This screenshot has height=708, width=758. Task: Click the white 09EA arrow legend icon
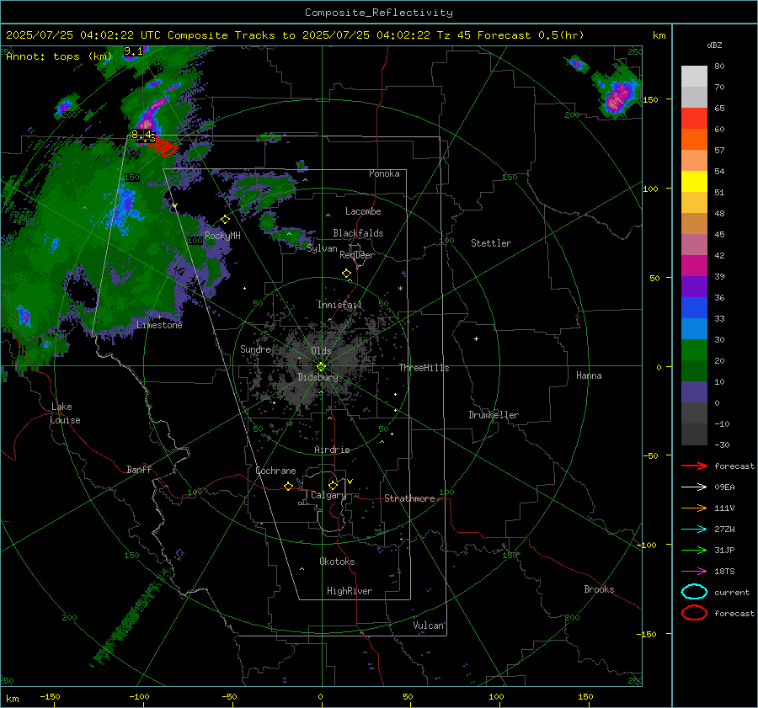(x=694, y=487)
